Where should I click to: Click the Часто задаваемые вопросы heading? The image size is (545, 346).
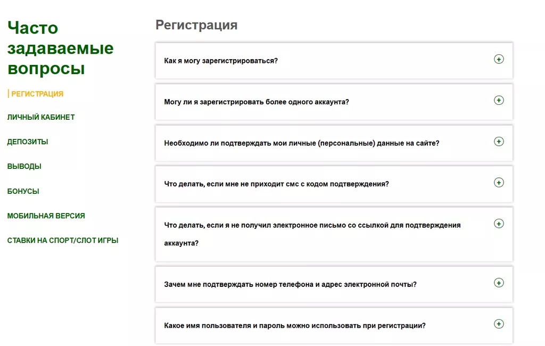60,47
